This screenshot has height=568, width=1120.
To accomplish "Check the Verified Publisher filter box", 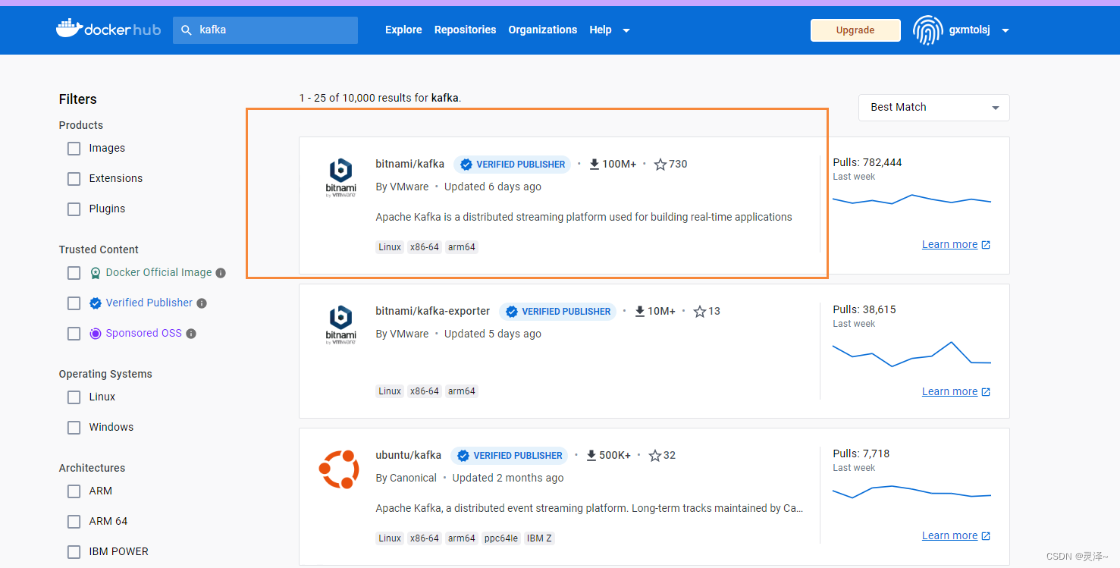I will [74, 303].
